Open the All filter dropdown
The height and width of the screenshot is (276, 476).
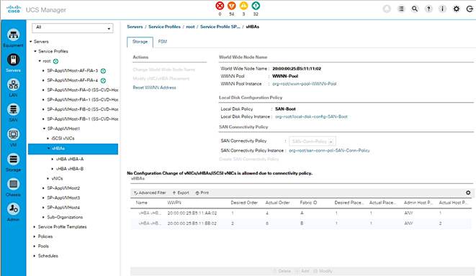coord(73,28)
